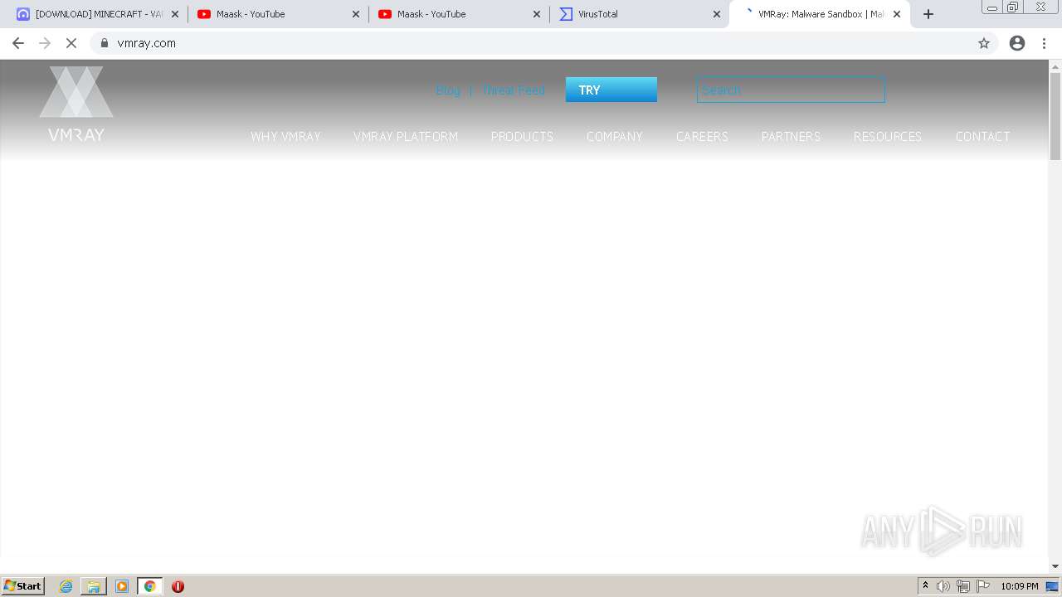Bookmark this page with star
Screen dimensions: 1062x597
tap(984, 43)
